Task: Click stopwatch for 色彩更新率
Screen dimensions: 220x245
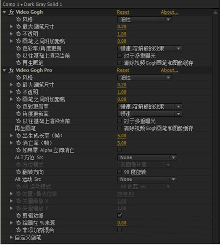Action: 18,106
